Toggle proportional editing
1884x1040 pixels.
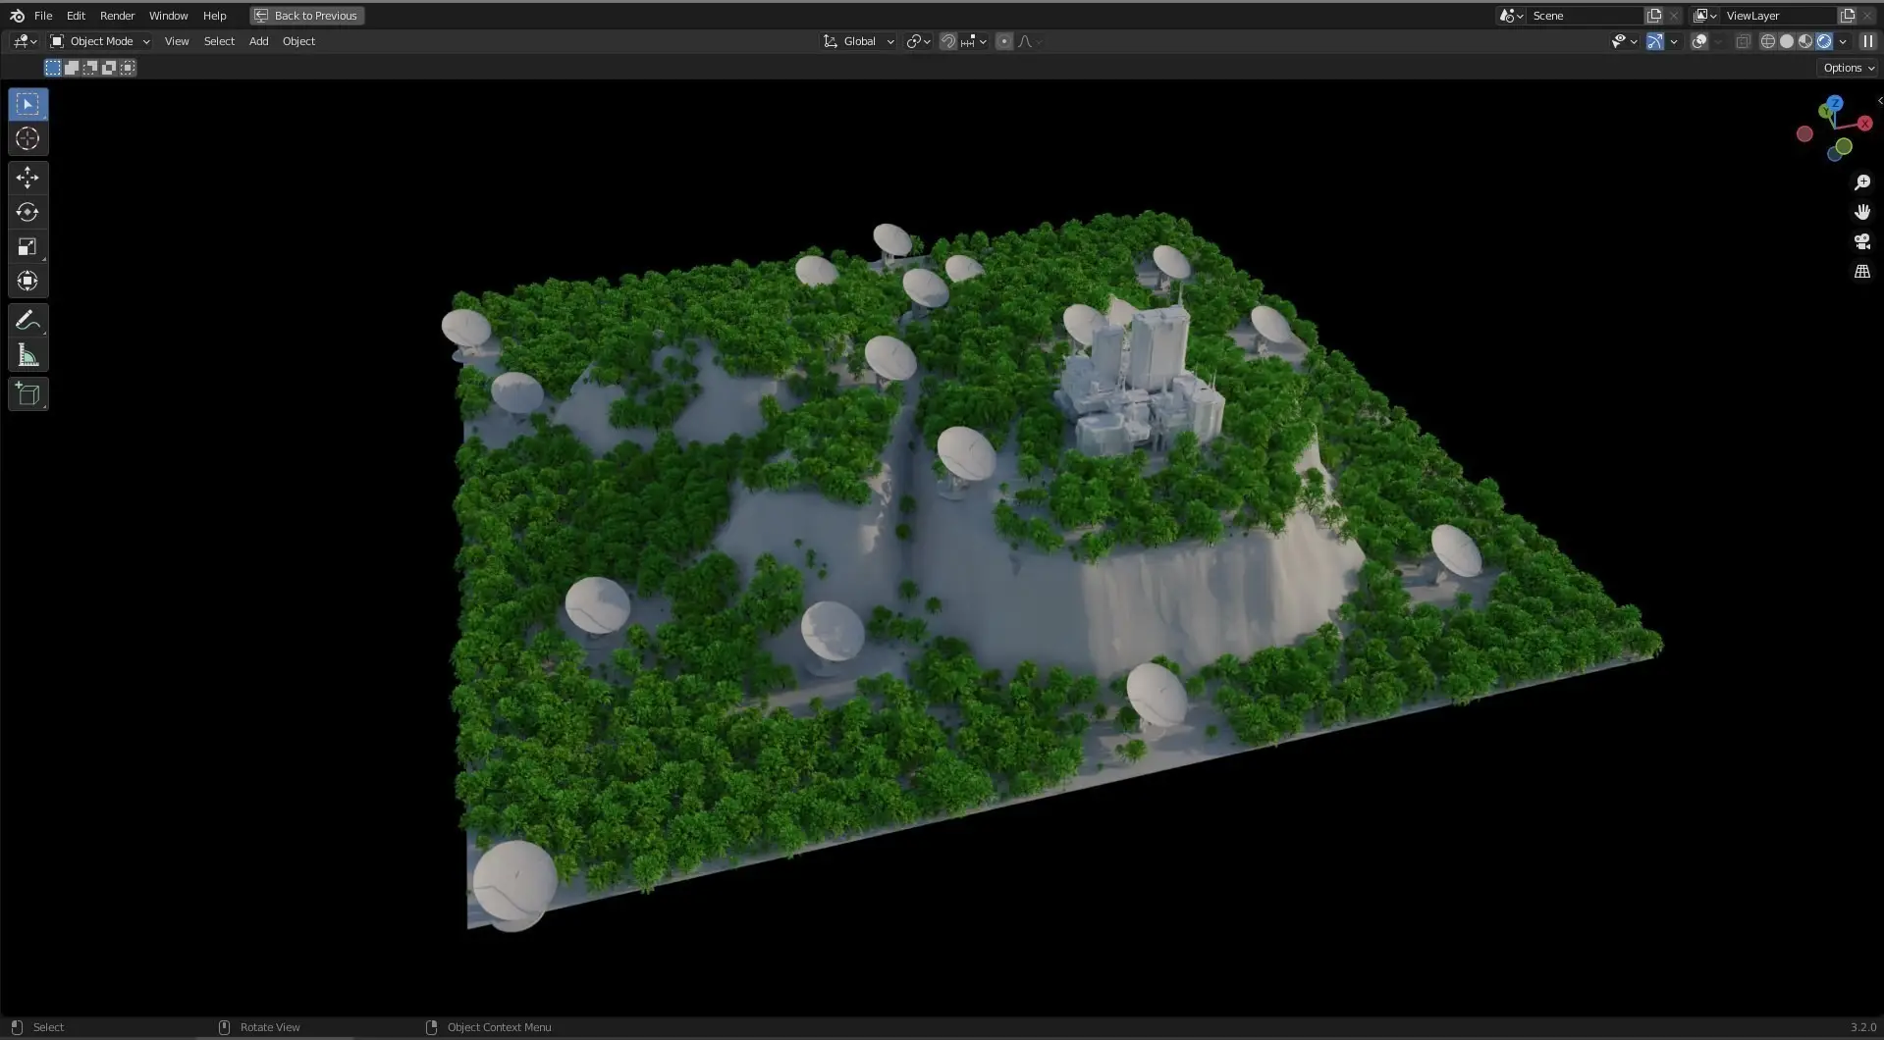[x=1003, y=41]
